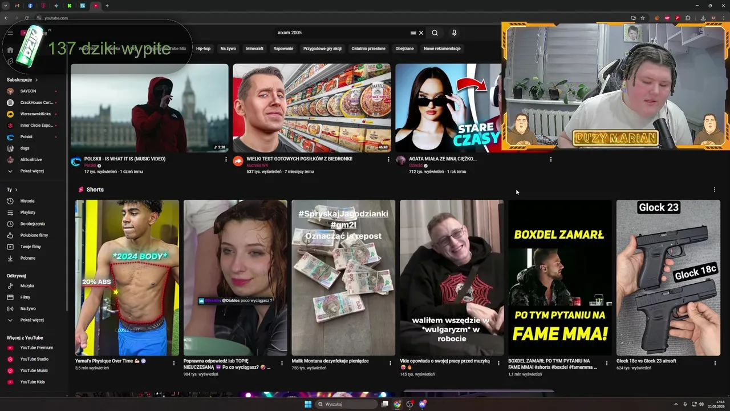
Task: Open options for AGATA MIAŁA video
Action: [x=550, y=159]
